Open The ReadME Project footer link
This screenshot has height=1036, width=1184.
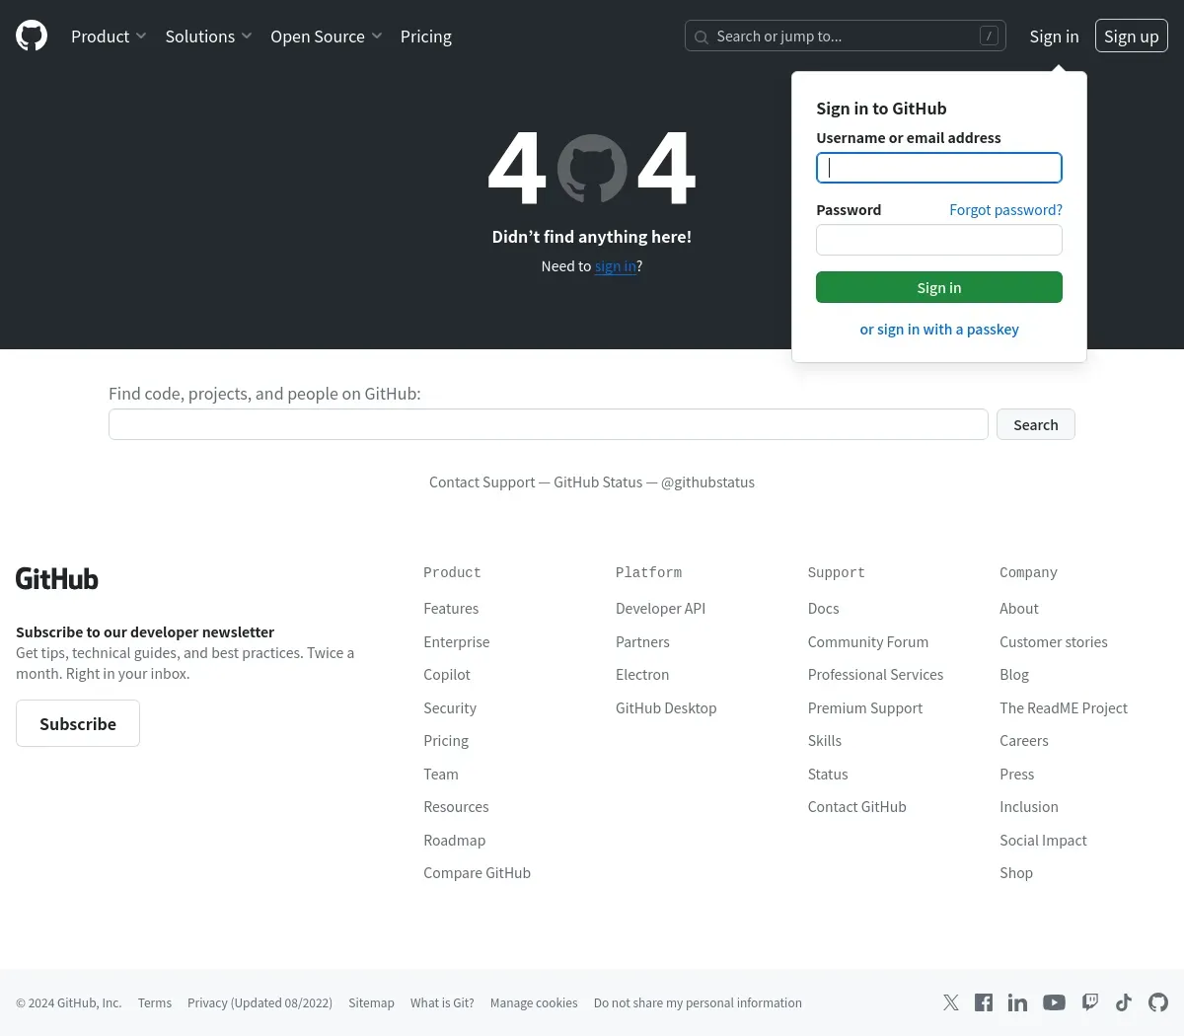[1064, 708]
